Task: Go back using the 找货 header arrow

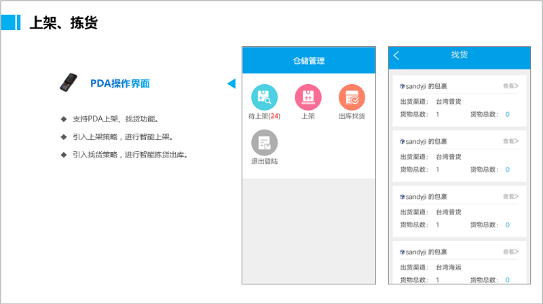Action: [396, 56]
